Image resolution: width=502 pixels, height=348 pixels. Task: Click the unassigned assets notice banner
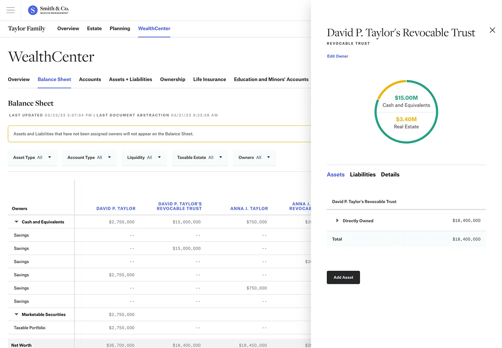pos(159,134)
